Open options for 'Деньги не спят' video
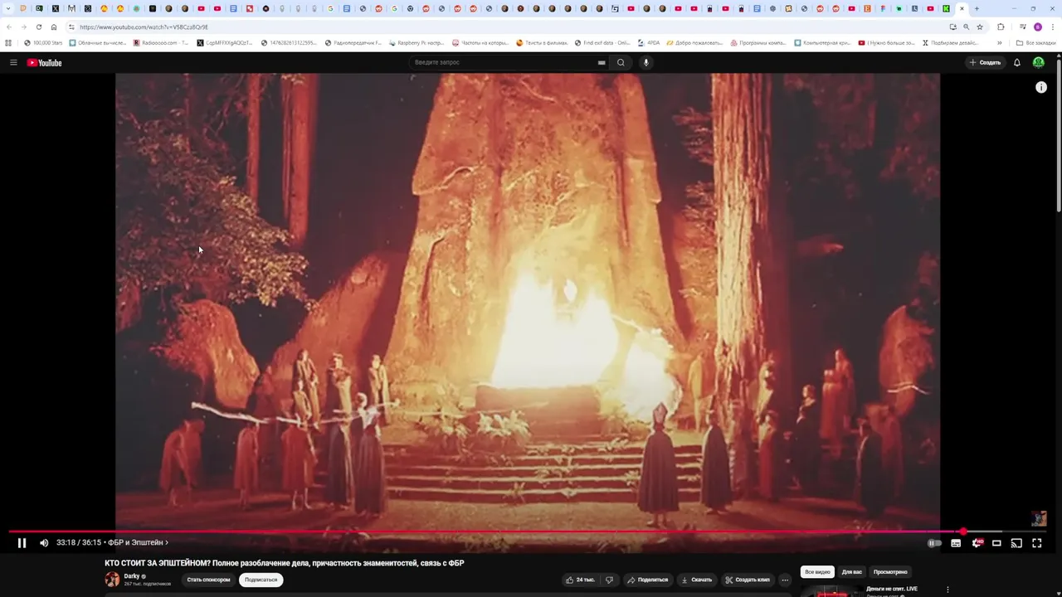1062x597 pixels. pyautogui.click(x=948, y=590)
